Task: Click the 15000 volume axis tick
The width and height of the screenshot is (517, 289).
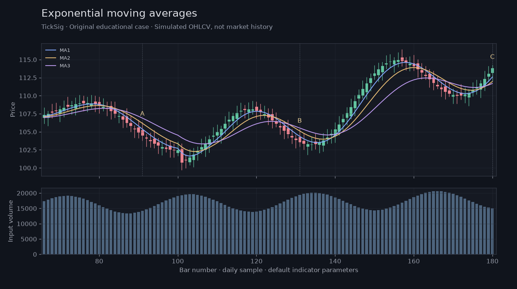Action: click(x=27, y=209)
